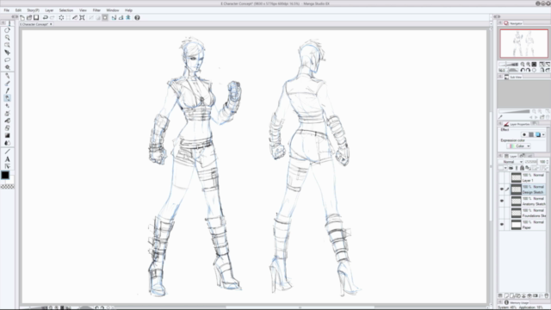The width and height of the screenshot is (551, 310).
Task: Open the Normal blending mode dropdown
Action: pos(511,162)
